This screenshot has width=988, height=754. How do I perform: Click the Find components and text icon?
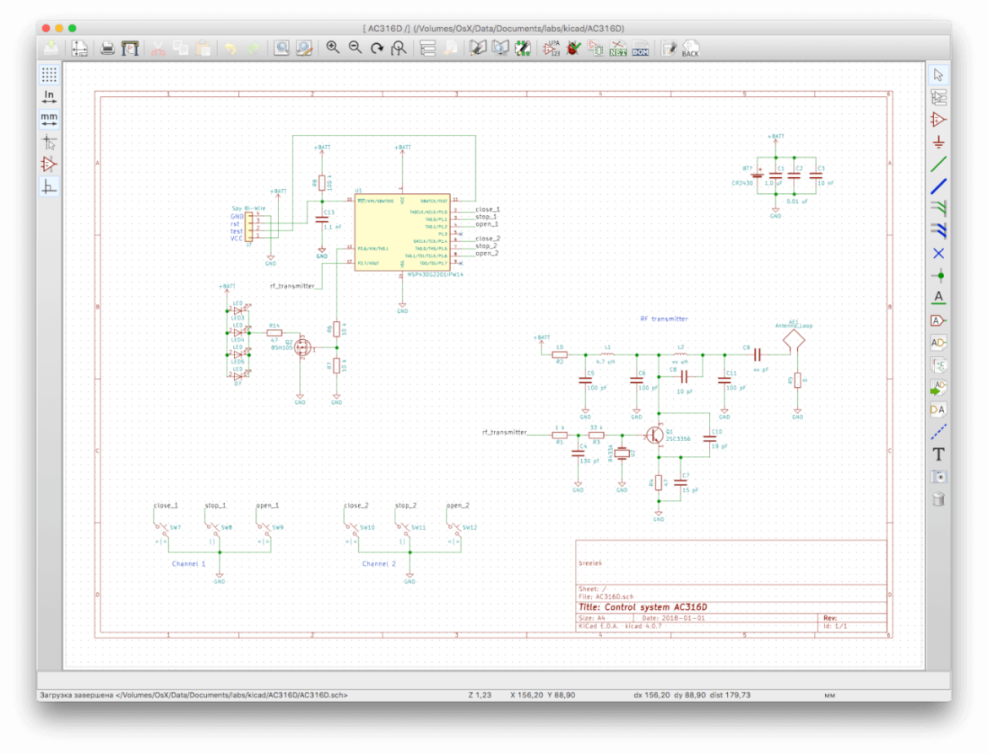coord(282,48)
